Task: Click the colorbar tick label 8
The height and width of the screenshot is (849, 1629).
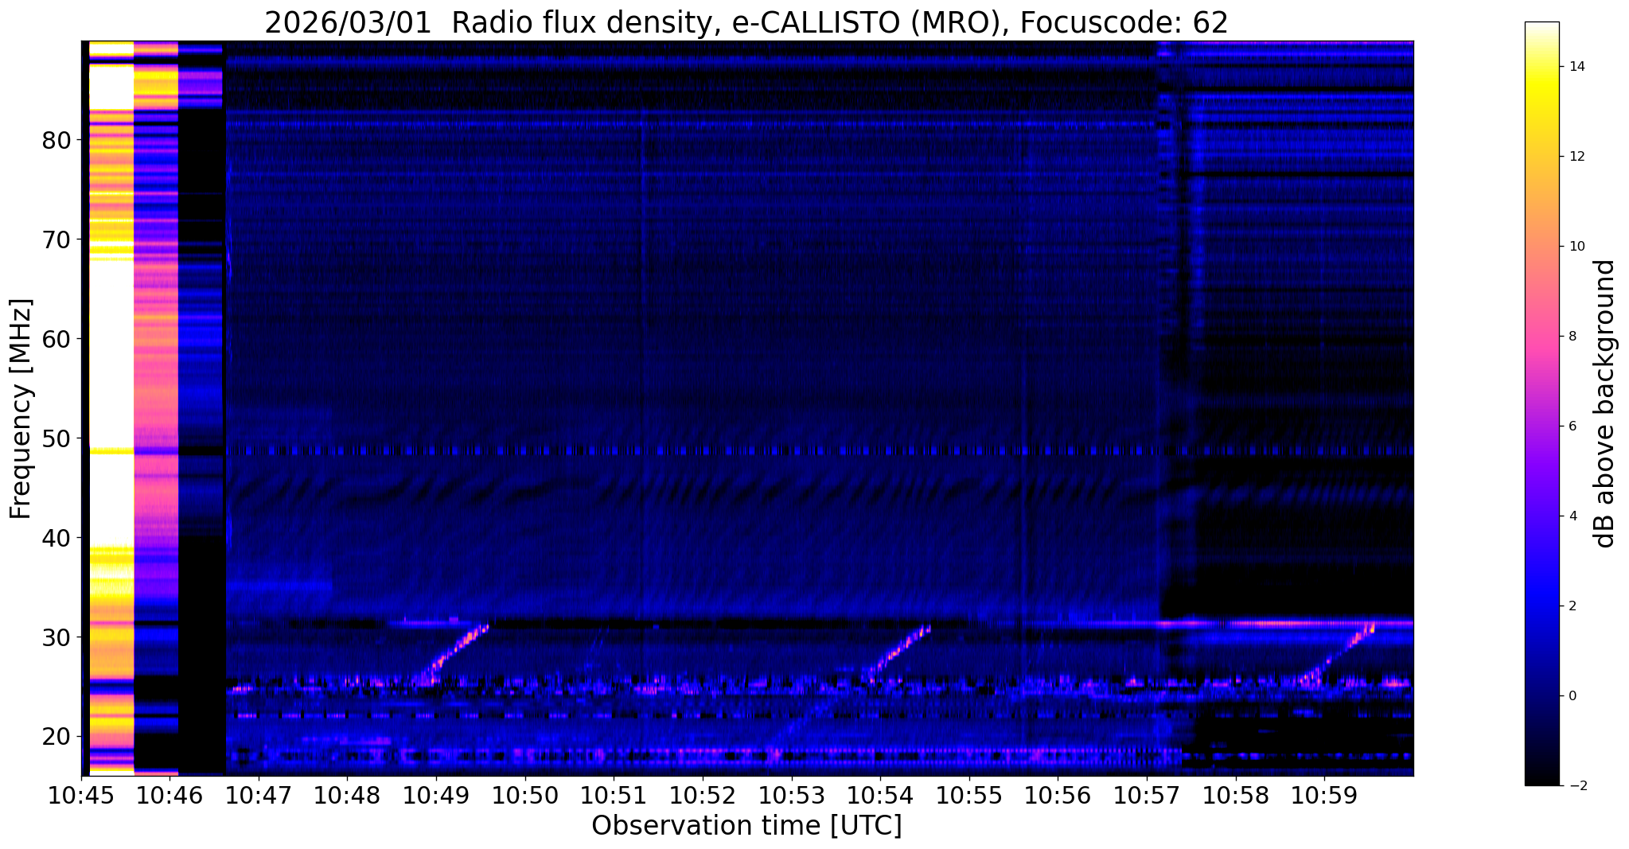Action: tap(1572, 337)
